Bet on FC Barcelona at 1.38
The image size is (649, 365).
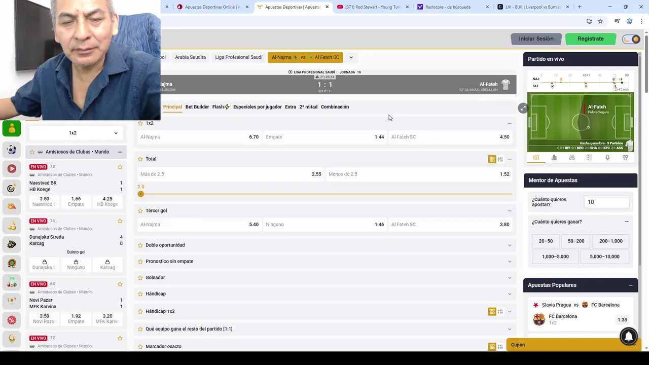click(622, 320)
